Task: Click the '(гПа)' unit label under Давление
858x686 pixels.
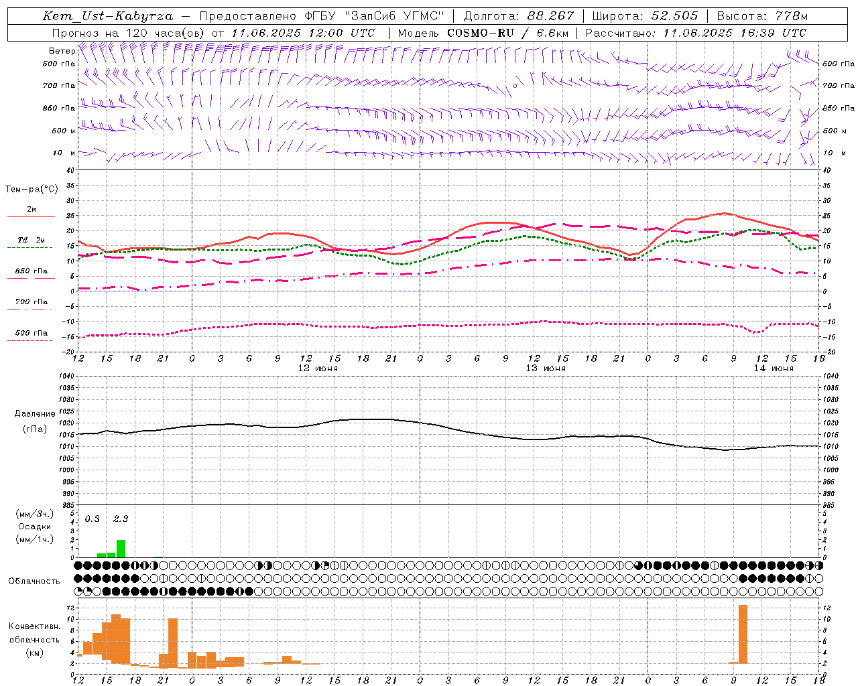Action: pos(35,429)
